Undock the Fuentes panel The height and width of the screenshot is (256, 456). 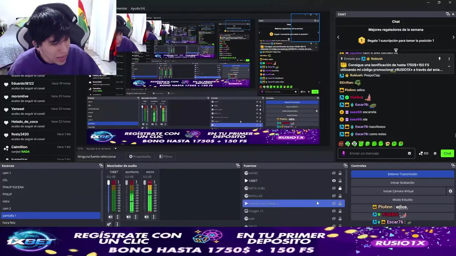tap(345, 166)
